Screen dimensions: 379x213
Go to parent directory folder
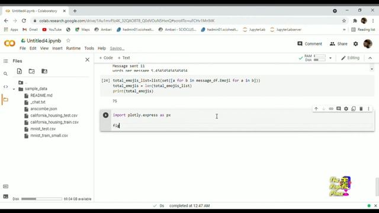click(x=21, y=83)
